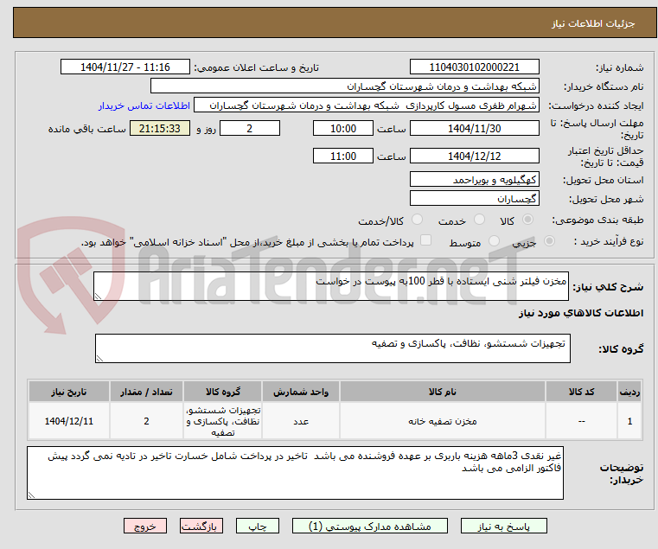Select the متوسط purchase type radio
The width and height of the screenshot is (658, 549).
[495, 241]
